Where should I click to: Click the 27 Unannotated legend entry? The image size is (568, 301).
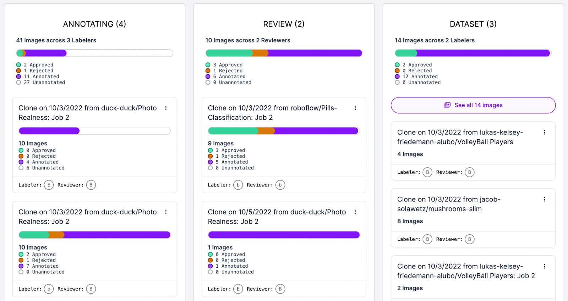41,83
